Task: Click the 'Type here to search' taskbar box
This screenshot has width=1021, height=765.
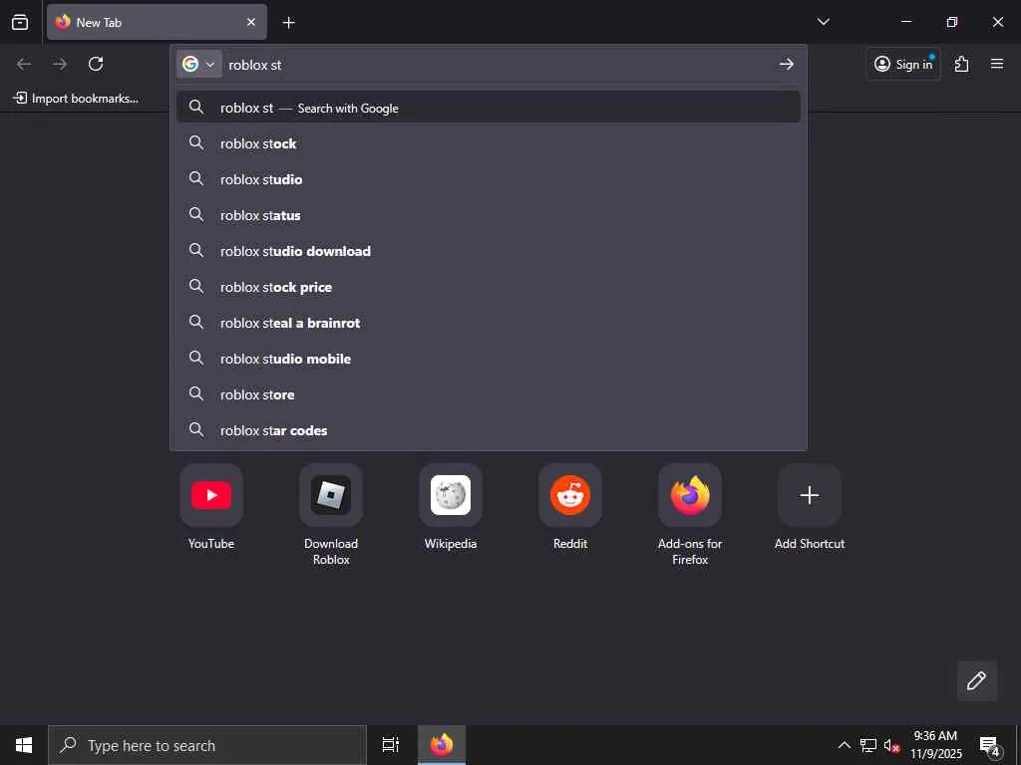Action: click(x=207, y=745)
